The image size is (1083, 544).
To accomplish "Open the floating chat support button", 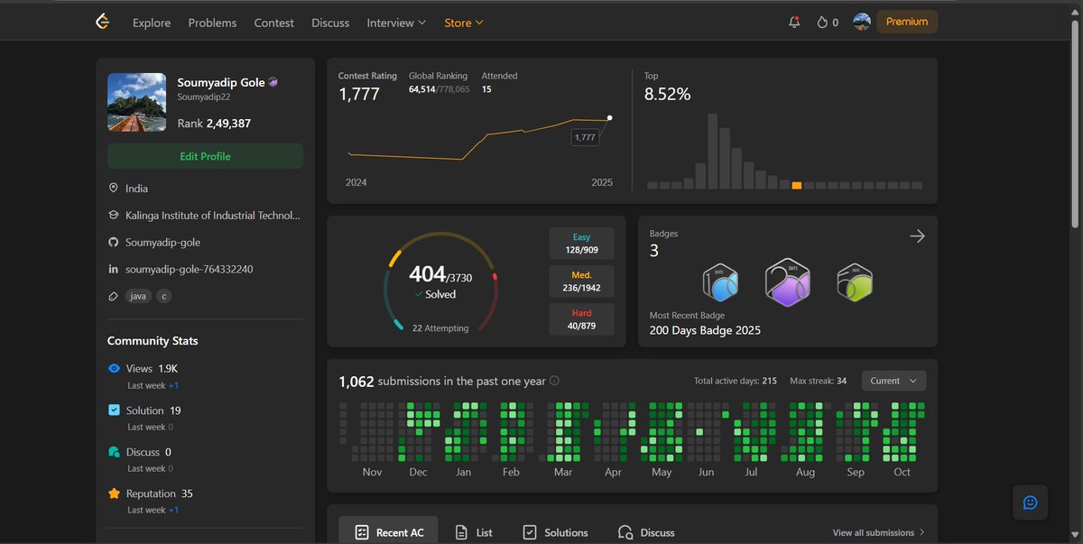I will pyautogui.click(x=1030, y=503).
